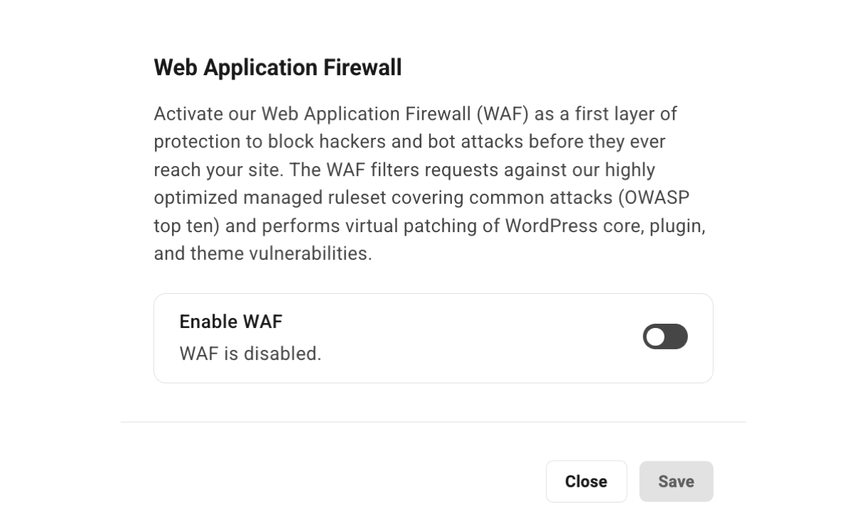Activate the firewall using the toggle control
The height and width of the screenshot is (531, 867).
[664, 336]
